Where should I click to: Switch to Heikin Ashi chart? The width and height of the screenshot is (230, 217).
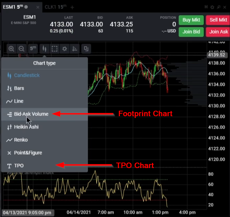pyautogui.click(x=26, y=127)
